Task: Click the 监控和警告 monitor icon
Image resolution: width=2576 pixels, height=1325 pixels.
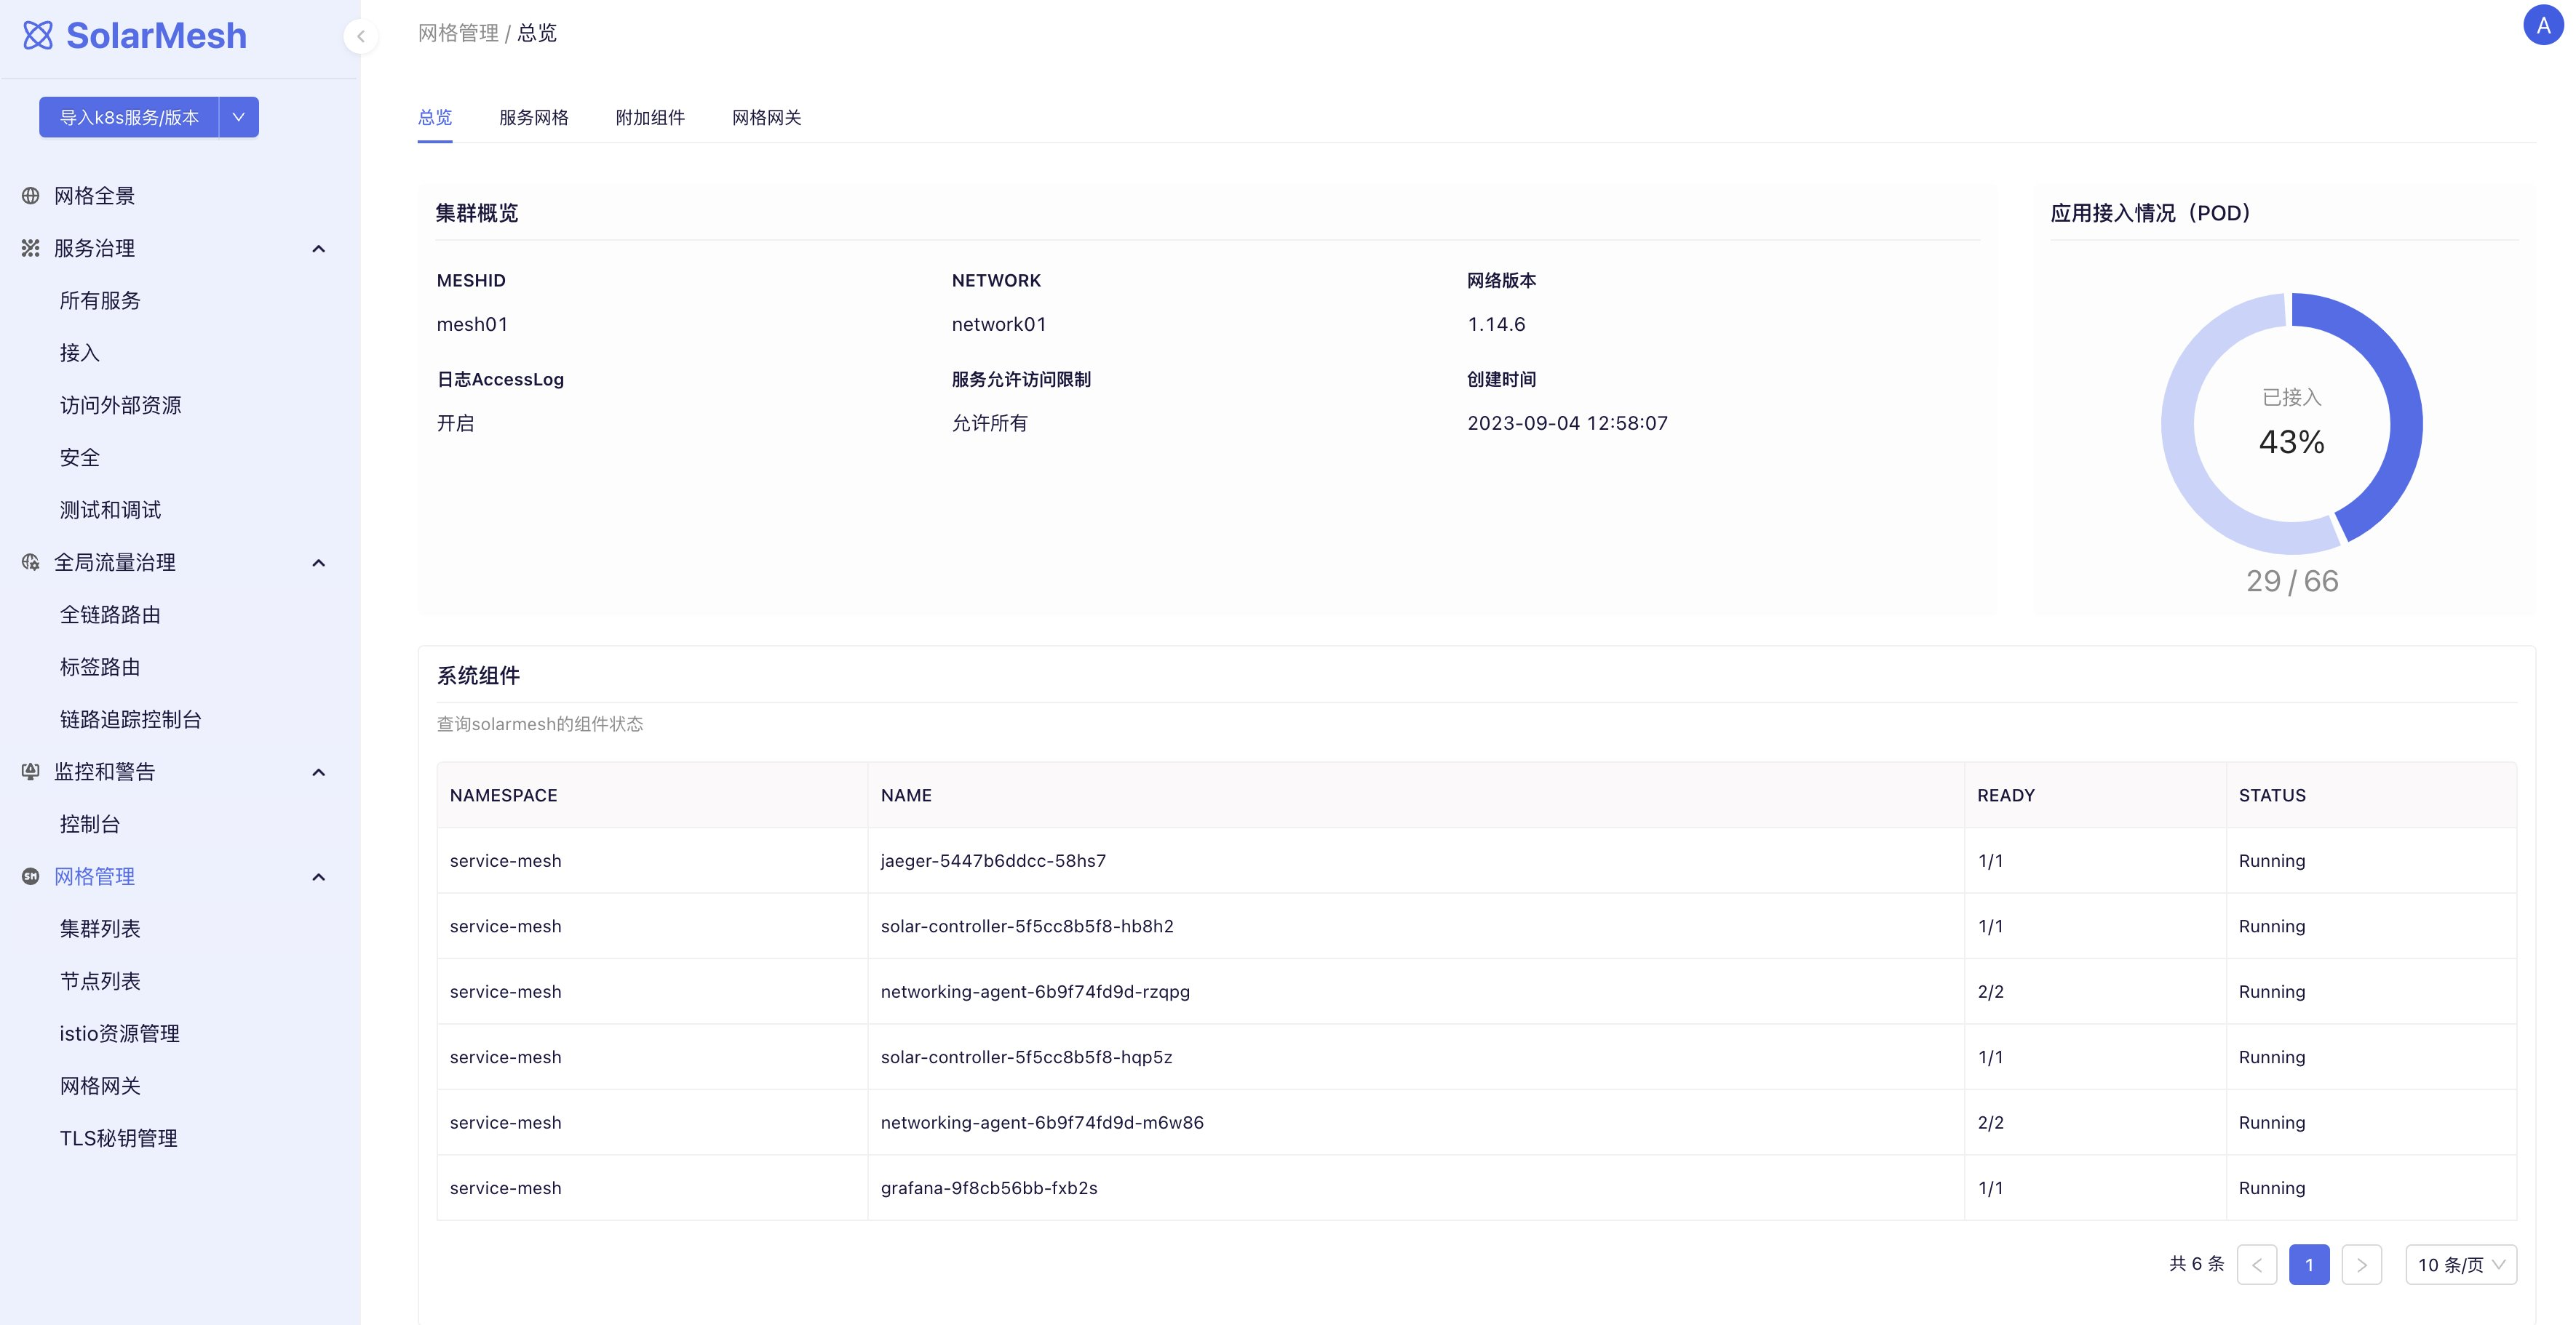Action: 31,772
